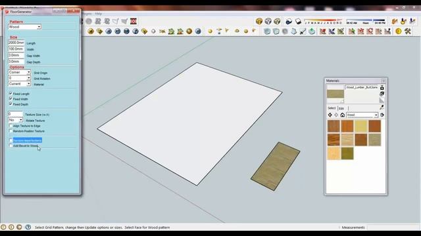This screenshot has height=236, width=421.
Task: Click the Wood_Lumber_ButtJoint material name field
Action: (362, 87)
